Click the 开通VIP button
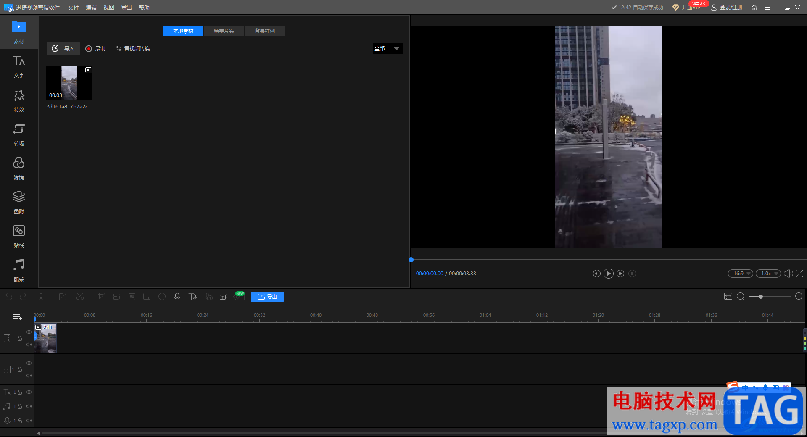 686,8
